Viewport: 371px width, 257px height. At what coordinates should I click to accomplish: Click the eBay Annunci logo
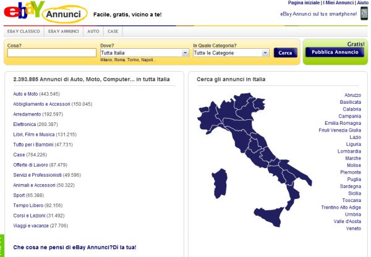tap(45, 12)
